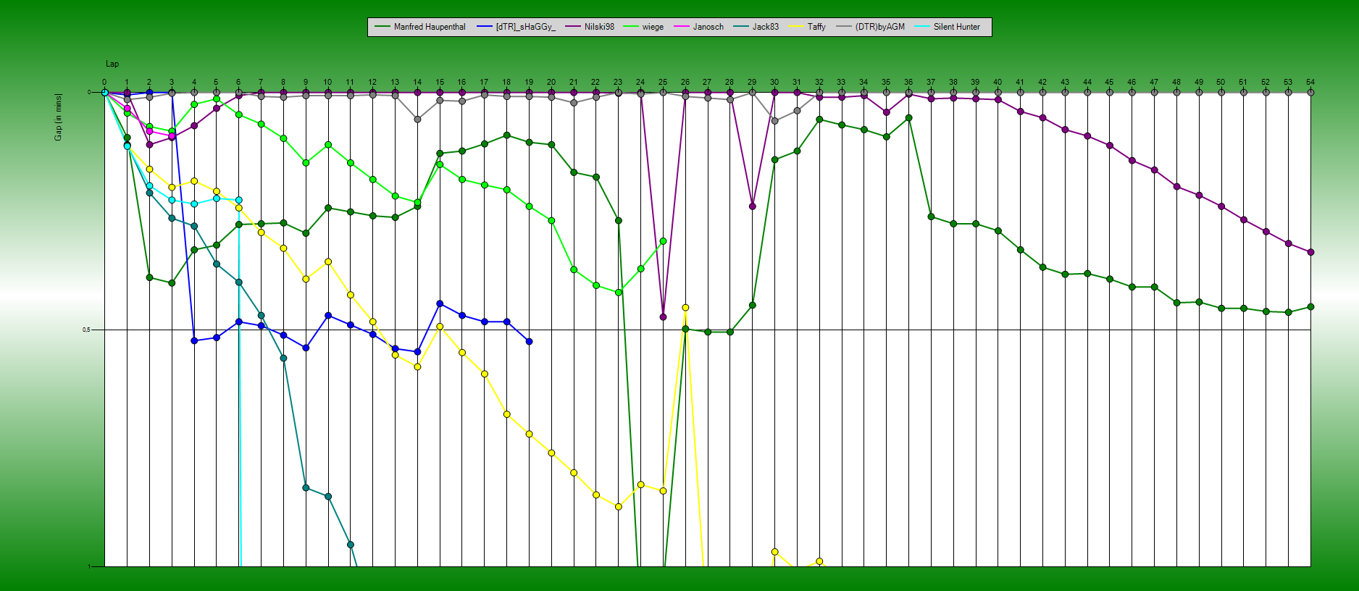Click [dTR]_sHaGGy_ blue point at lap 15
1359x591 pixels.
pos(440,303)
